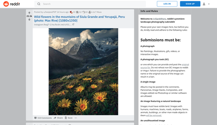This screenshot has width=217, height=125.
Task: Click the user profile silhouette icon
Action: click(x=204, y=4)
